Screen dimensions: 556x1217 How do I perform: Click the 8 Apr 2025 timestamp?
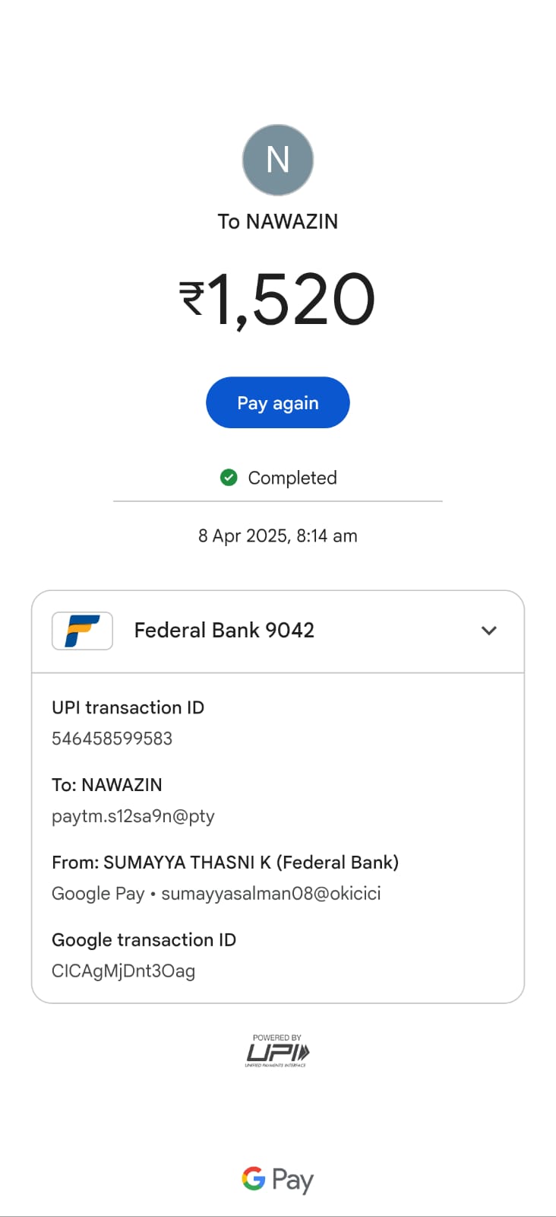coord(277,535)
